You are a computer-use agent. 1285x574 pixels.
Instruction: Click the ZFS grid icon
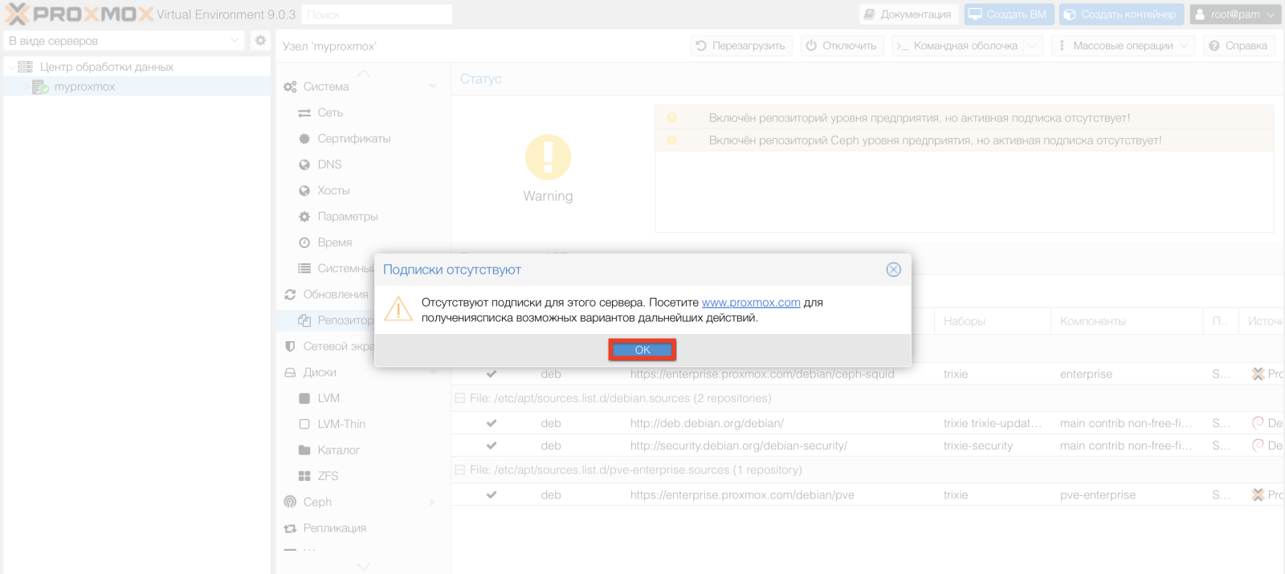[x=304, y=476]
